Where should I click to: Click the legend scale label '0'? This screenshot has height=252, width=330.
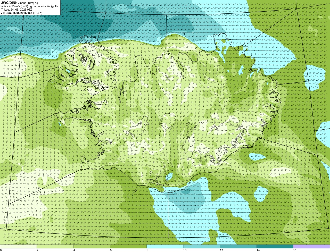pos(1,250)
